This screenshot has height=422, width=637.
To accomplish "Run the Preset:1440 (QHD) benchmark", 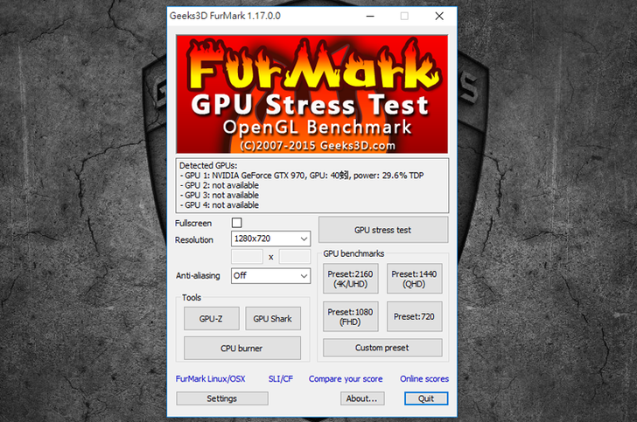I will [415, 279].
